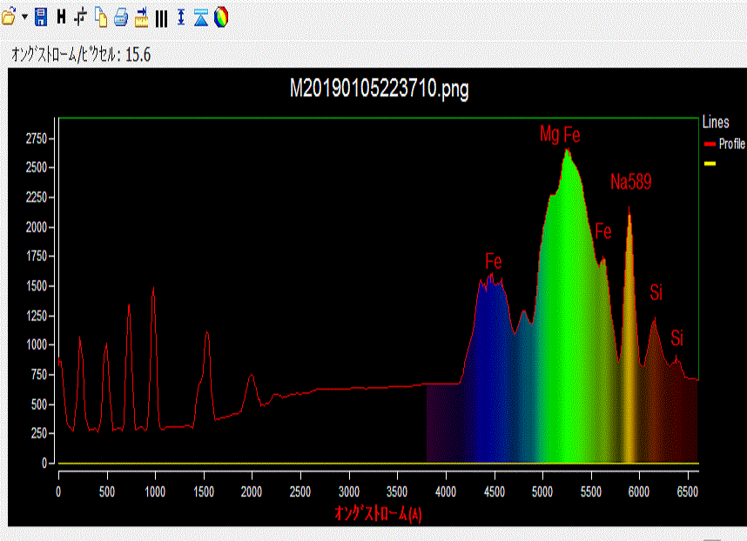The width and height of the screenshot is (747, 541).
Task: Click the blue triangle balance icon
Action: click(201, 17)
